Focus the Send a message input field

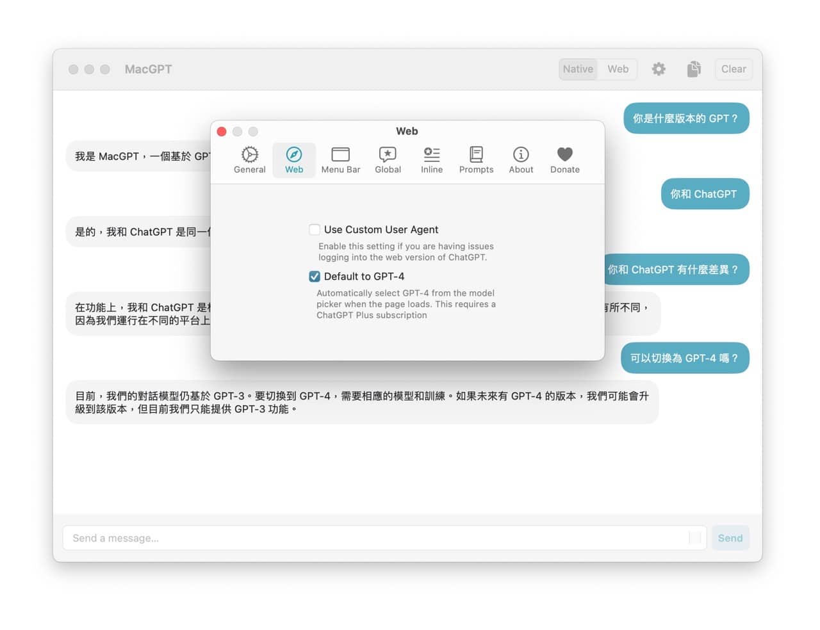click(x=384, y=538)
